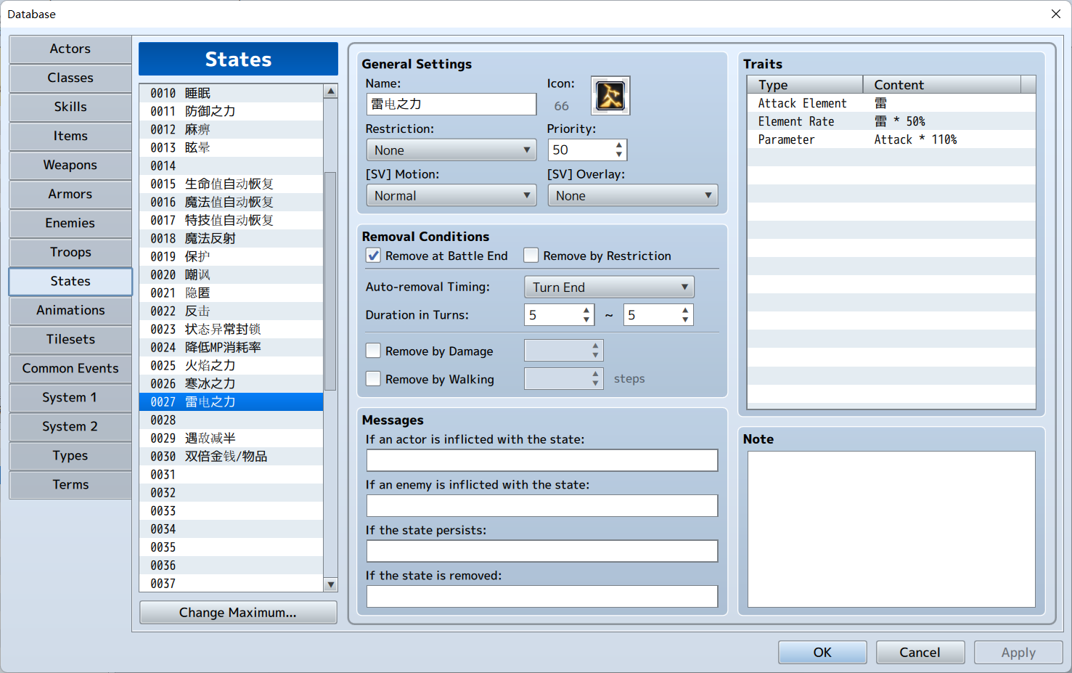Screen dimensions: 1072x673
Task: Open the Enemies tab
Action: click(70, 223)
